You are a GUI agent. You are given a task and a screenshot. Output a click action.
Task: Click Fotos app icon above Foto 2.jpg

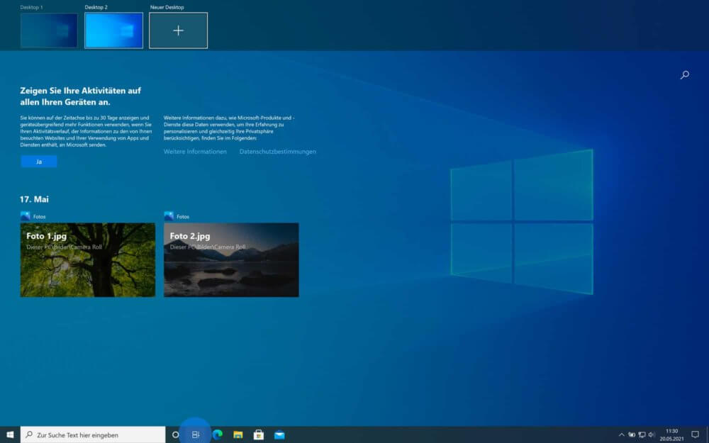click(169, 216)
